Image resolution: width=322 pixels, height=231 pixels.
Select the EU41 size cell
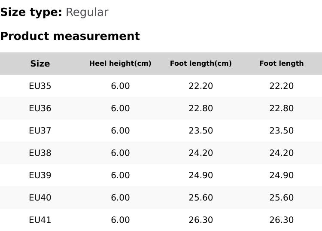(40, 220)
